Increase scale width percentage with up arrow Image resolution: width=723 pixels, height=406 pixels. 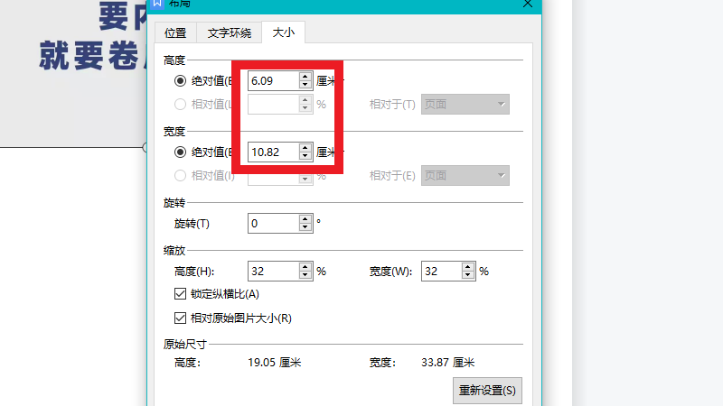point(467,267)
